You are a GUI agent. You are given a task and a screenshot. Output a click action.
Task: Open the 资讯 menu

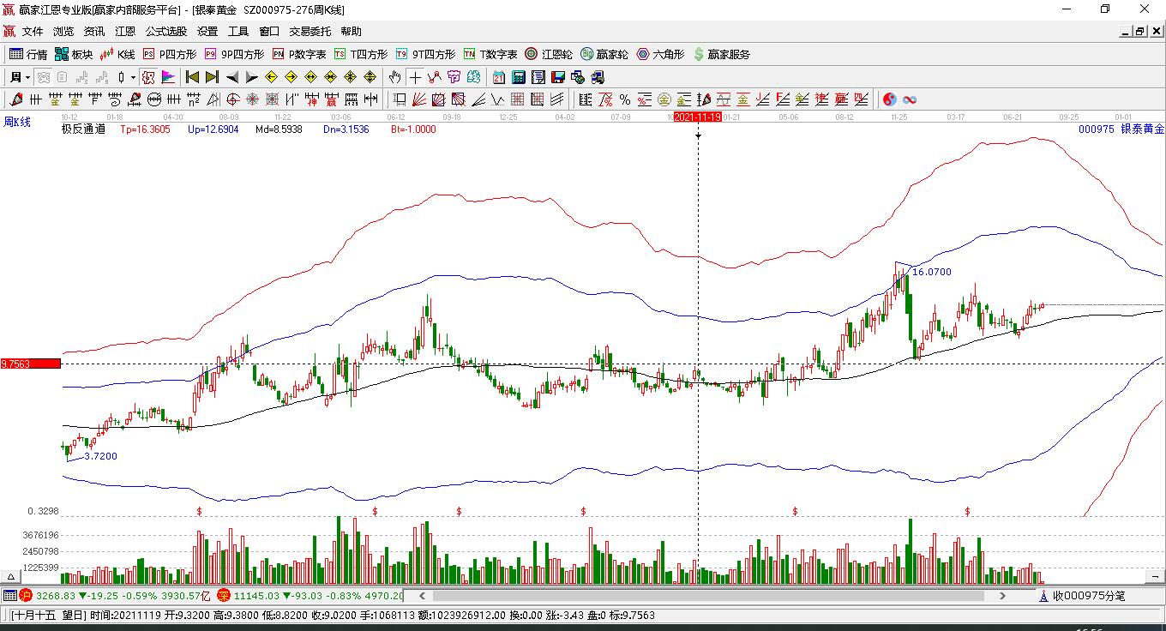(94, 32)
